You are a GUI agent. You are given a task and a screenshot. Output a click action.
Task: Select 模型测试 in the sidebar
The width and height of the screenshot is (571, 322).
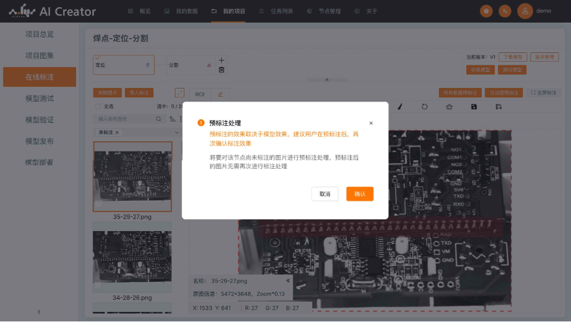pyautogui.click(x=39, y=99)
